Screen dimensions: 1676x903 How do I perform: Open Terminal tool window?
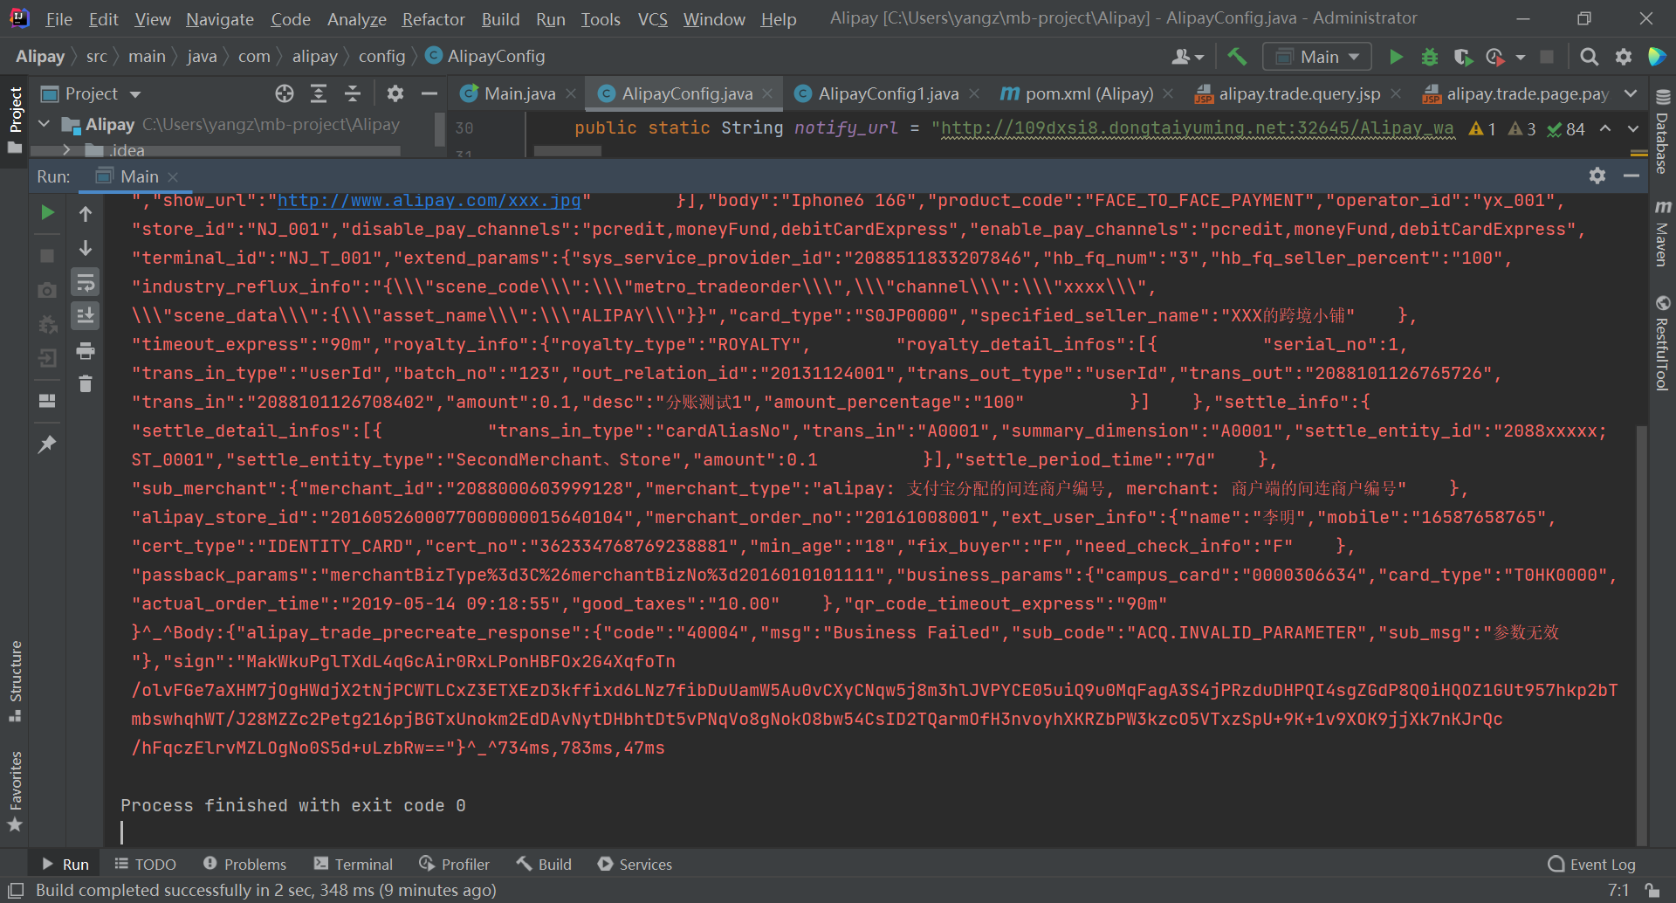coord(354,864)
